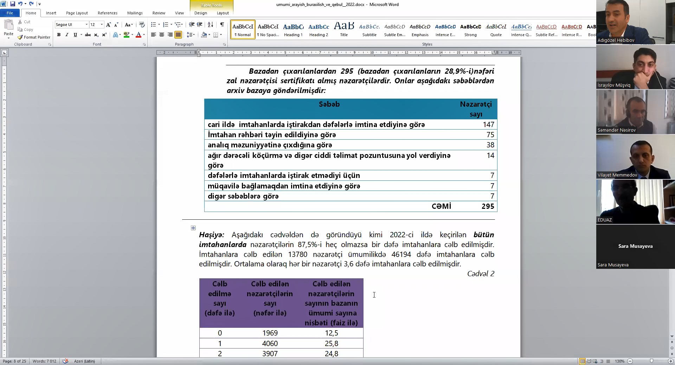Click the Grow Font icon
The height and width of the screenshot is (365, 675).
109,25
